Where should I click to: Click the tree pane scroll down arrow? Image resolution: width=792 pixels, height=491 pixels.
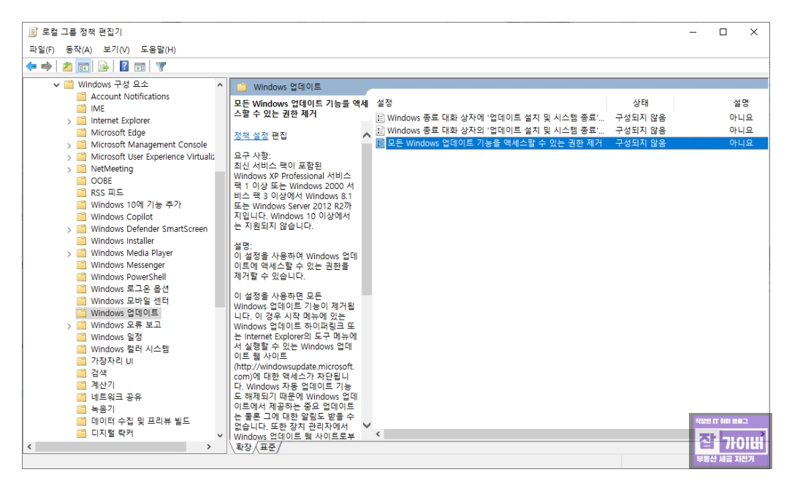pos(220,436)
